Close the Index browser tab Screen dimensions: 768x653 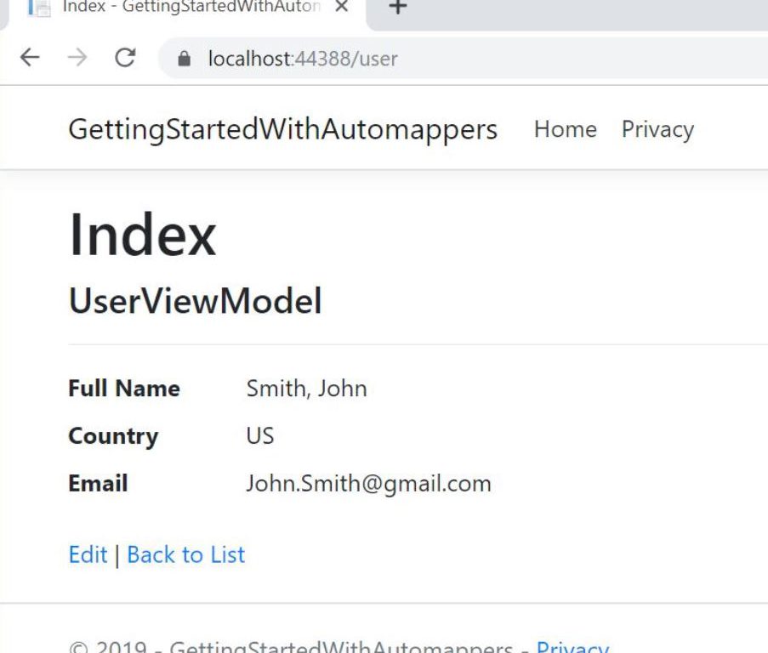[x=342, y=8]
